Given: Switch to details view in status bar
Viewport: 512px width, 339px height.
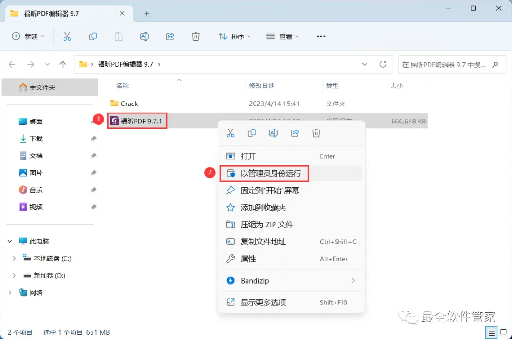Looking at the screenshot, I should (492, 332).
